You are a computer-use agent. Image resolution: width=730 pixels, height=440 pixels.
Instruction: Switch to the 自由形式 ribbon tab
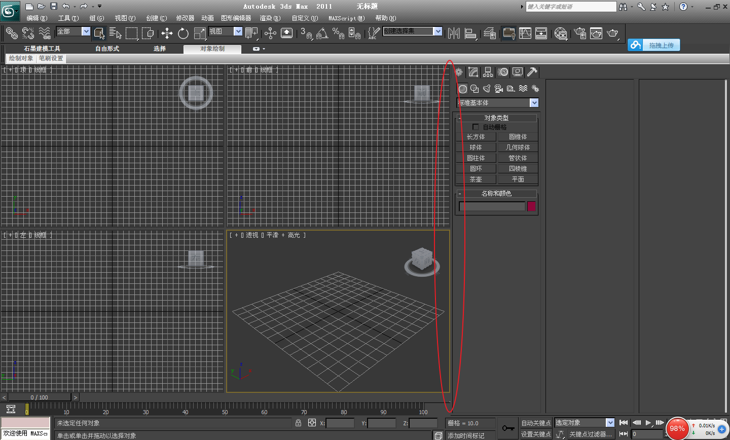[107, 49]
